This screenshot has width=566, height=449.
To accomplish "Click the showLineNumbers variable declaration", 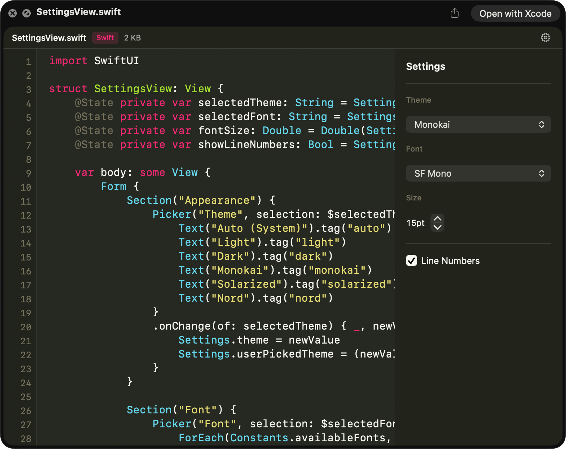I will [235, 145].
